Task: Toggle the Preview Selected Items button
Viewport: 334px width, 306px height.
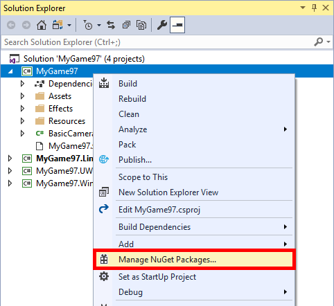Action: (177, 25)
